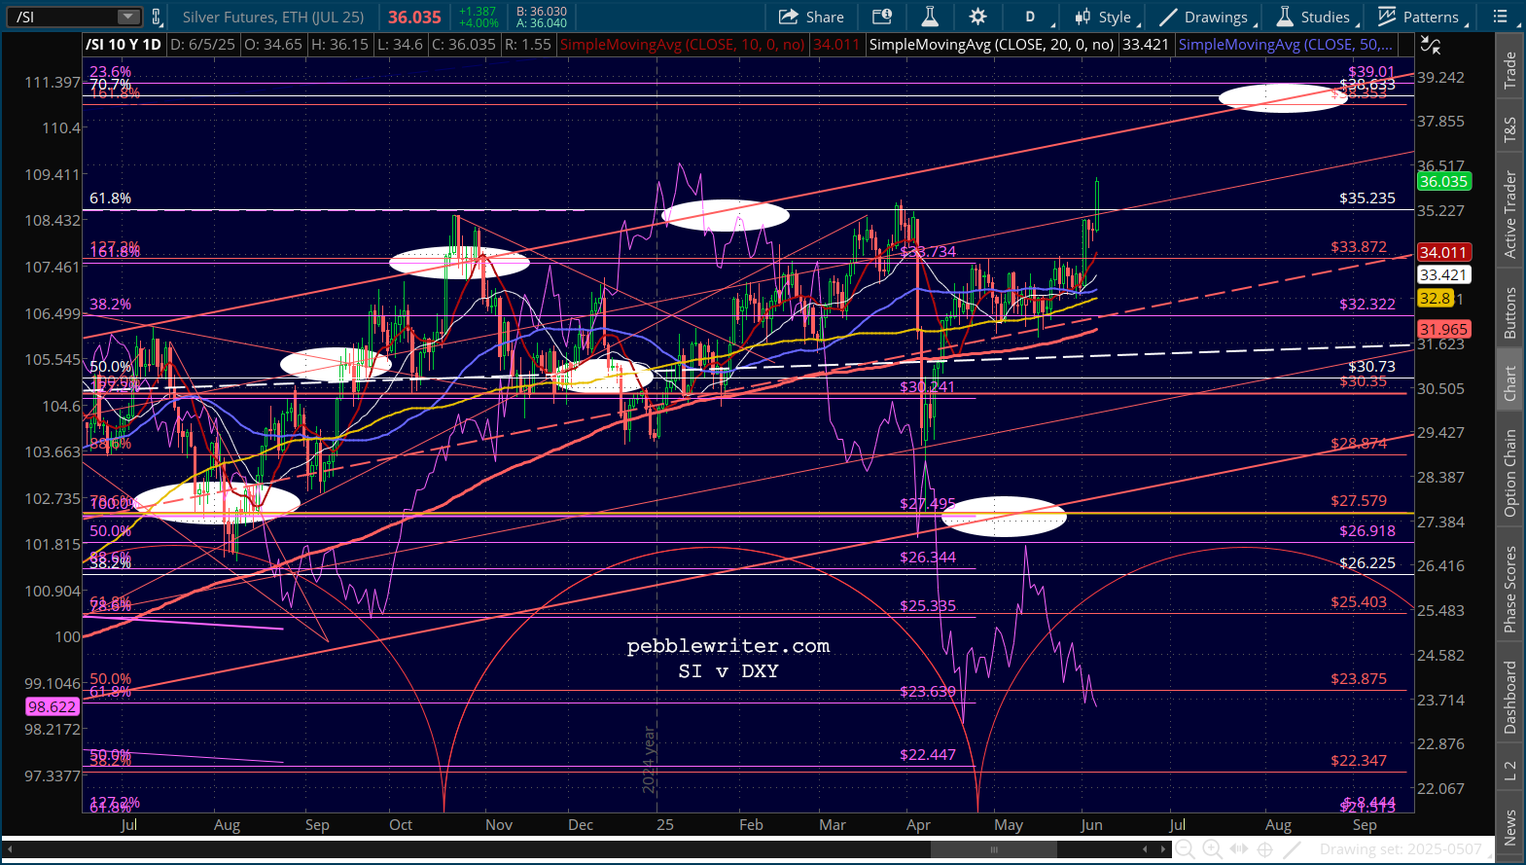Change the D timeframe selector

click(x=1031, y=17)
